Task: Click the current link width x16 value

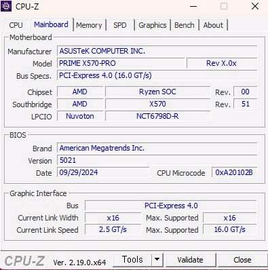Action: (113, 218)
